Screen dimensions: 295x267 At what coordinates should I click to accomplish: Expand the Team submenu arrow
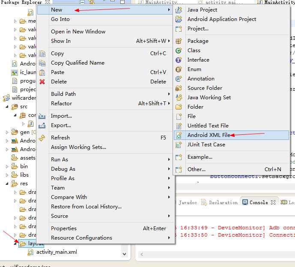(x=169, y=188)
